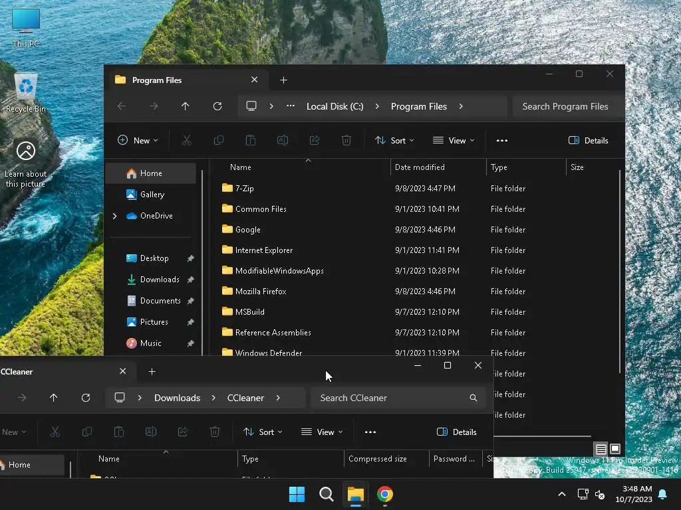Click Local Disk (C:) breadcrumb
Viewport: 681px width, 510px height.
click(x=335, y=106)
